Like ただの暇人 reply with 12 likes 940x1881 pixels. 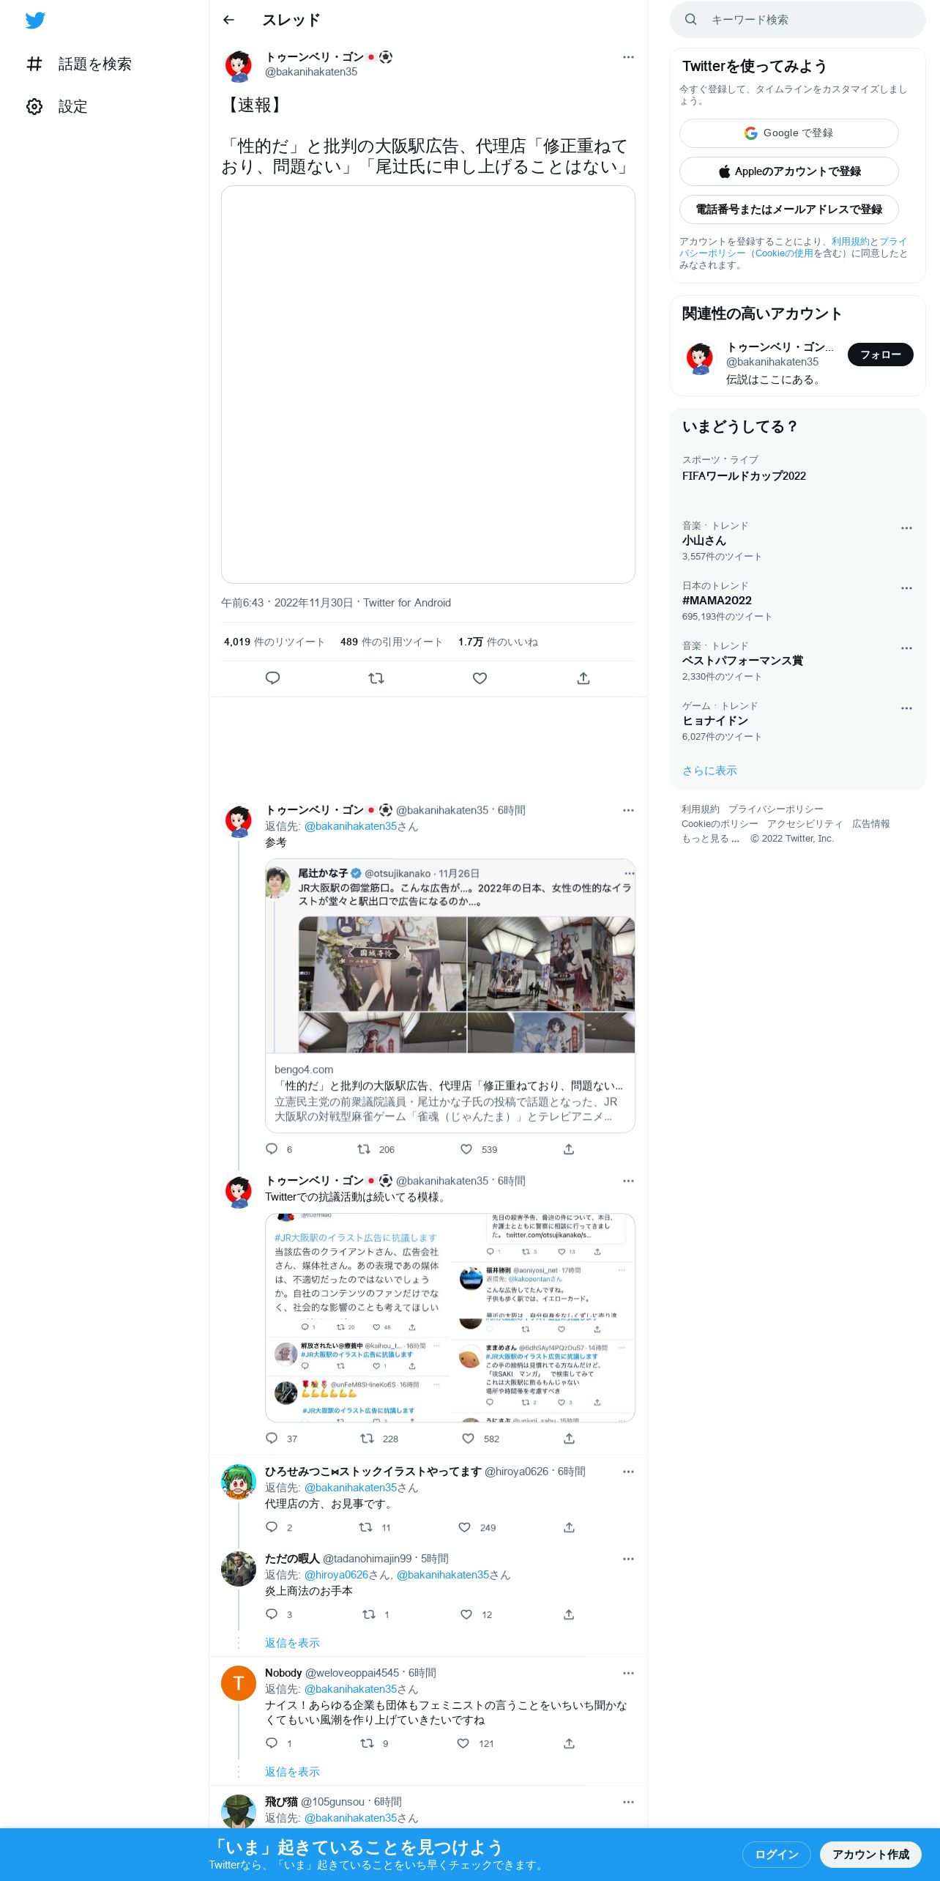[466, 1614]
